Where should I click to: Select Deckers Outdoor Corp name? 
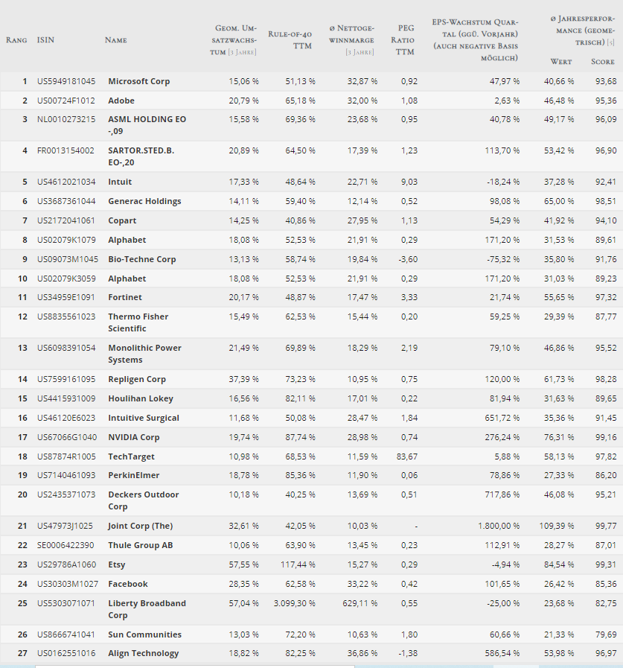[x=144, y=500]
